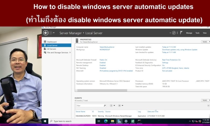
Task: Open the Manage menu
Action: click(x=189, y=33)
